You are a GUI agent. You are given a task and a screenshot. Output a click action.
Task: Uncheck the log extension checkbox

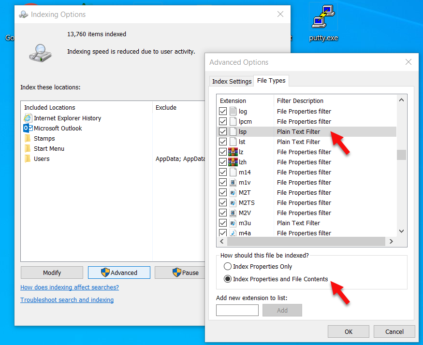[223, 111]
